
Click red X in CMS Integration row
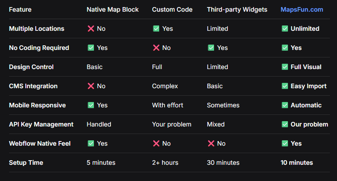point(91,86)
